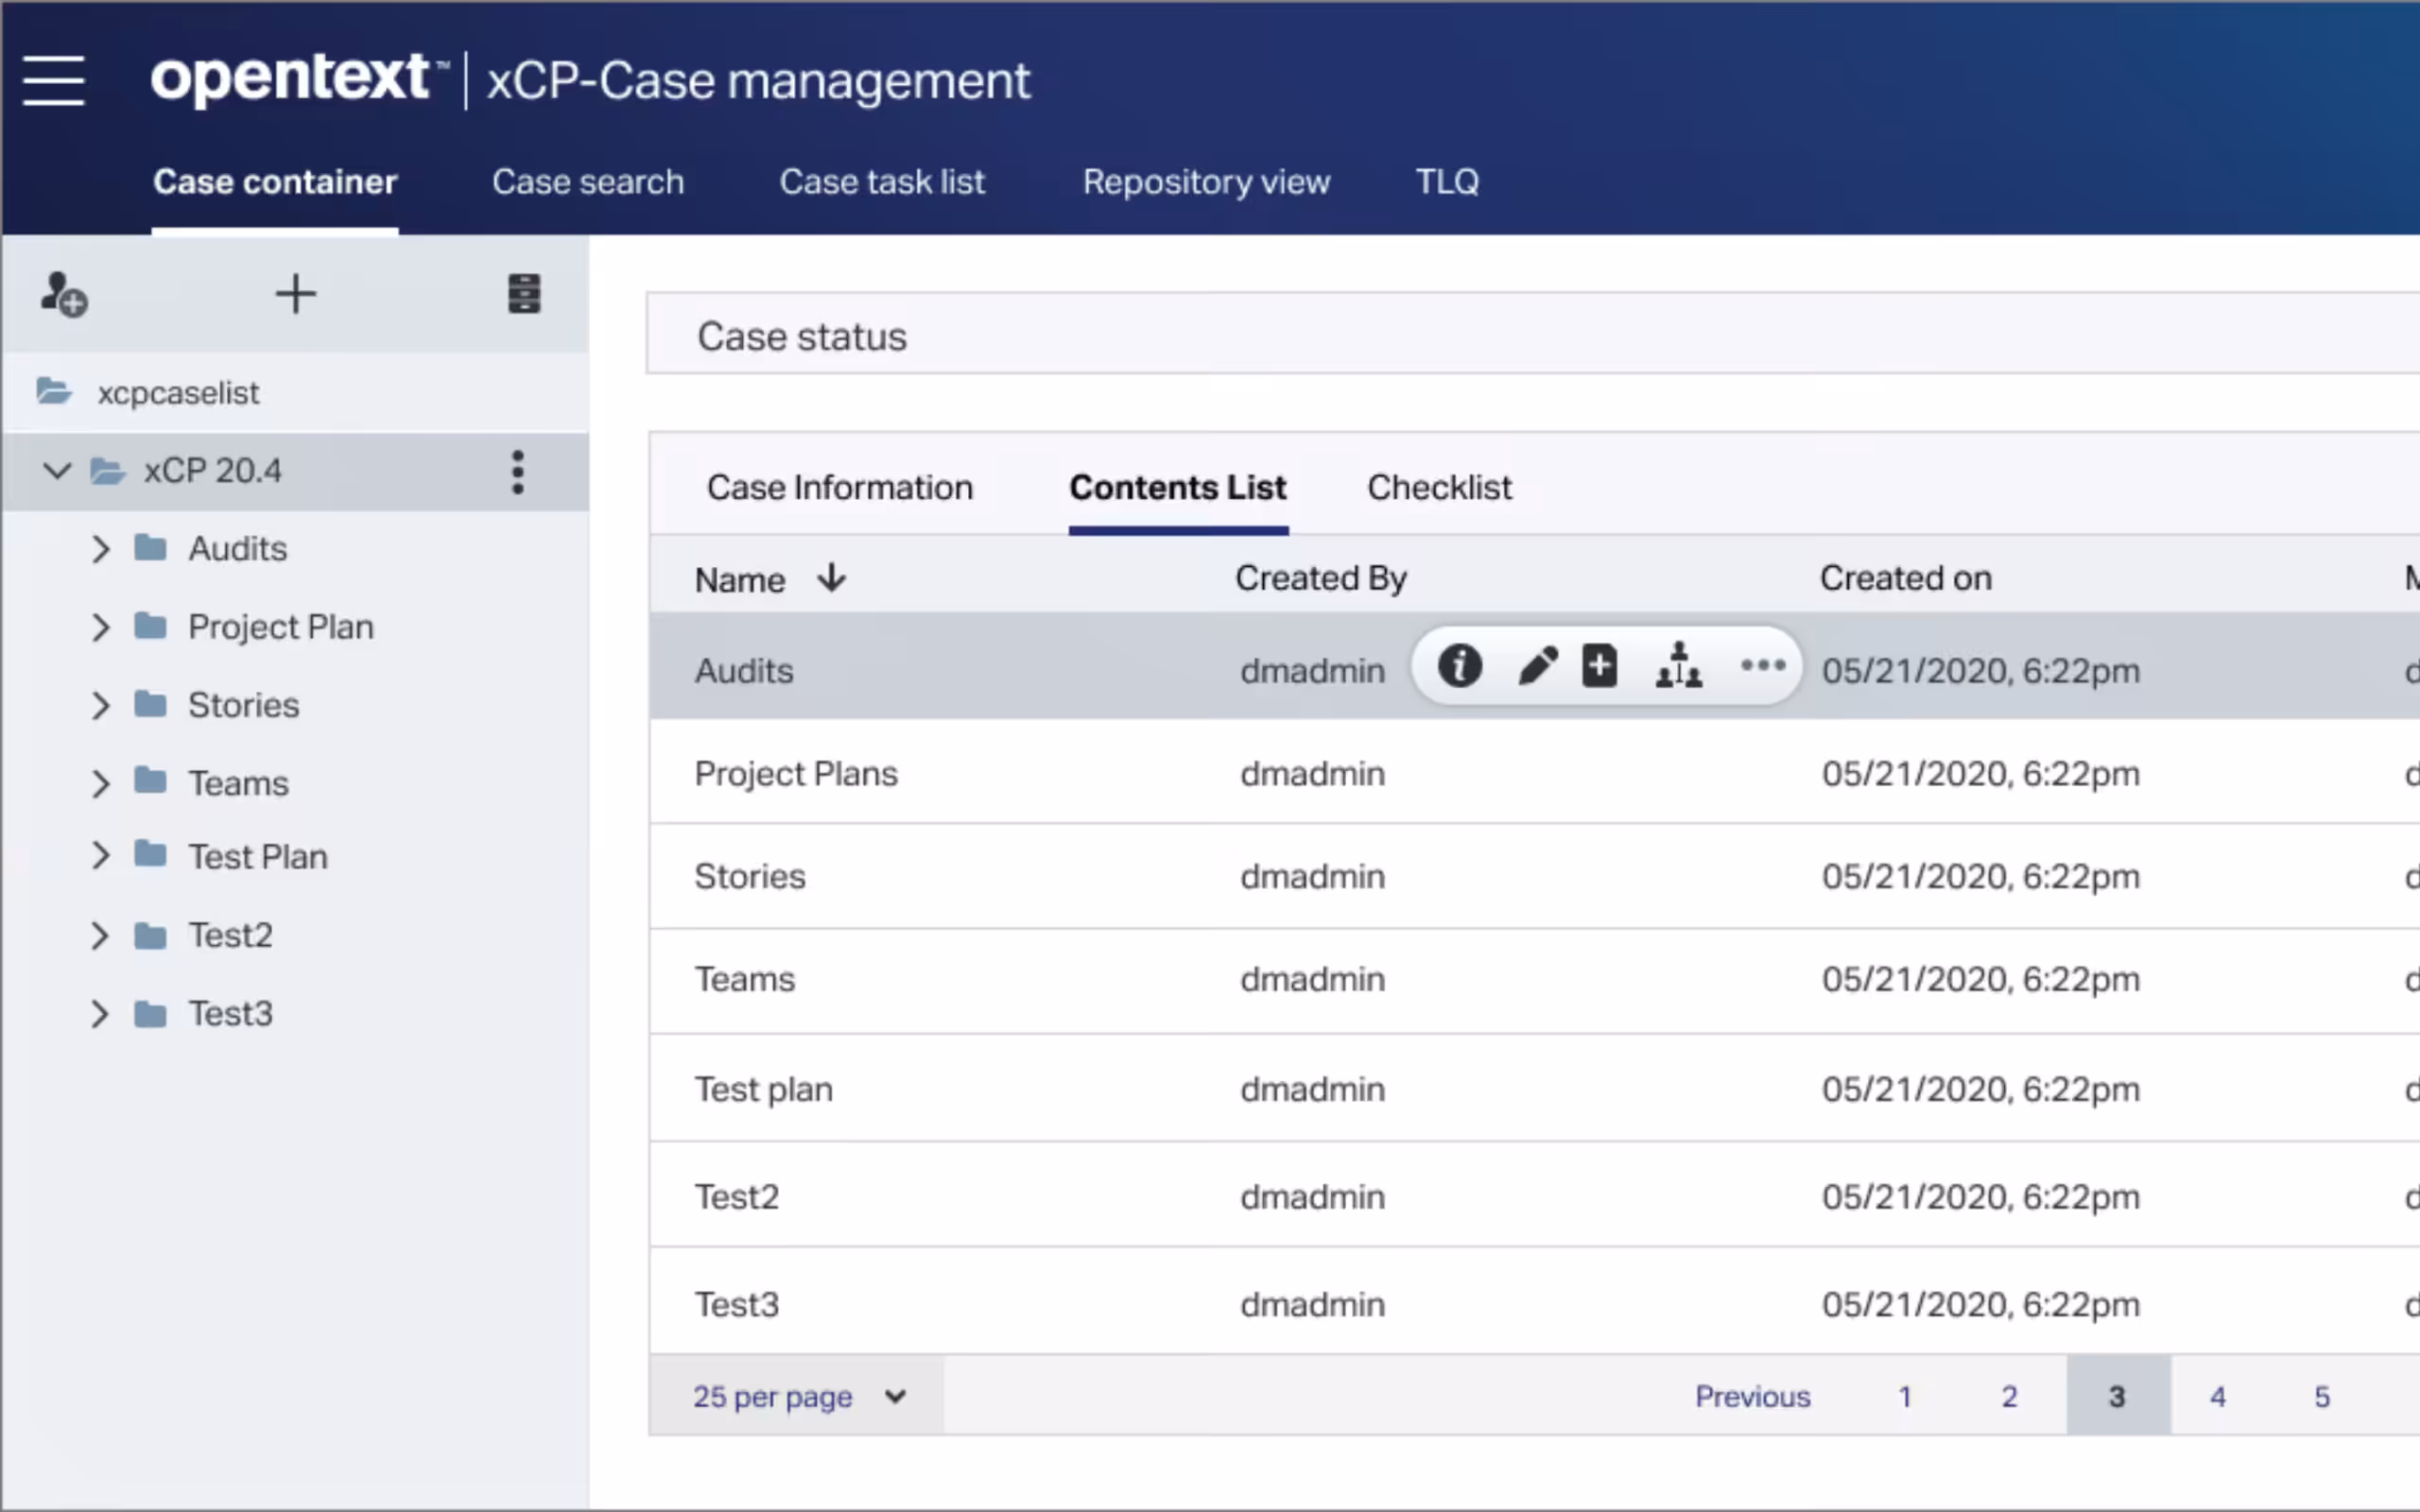This screenshot has height=1512, width=2420.
Task: Click the plus icon to add case
Action: click(295, 294)
